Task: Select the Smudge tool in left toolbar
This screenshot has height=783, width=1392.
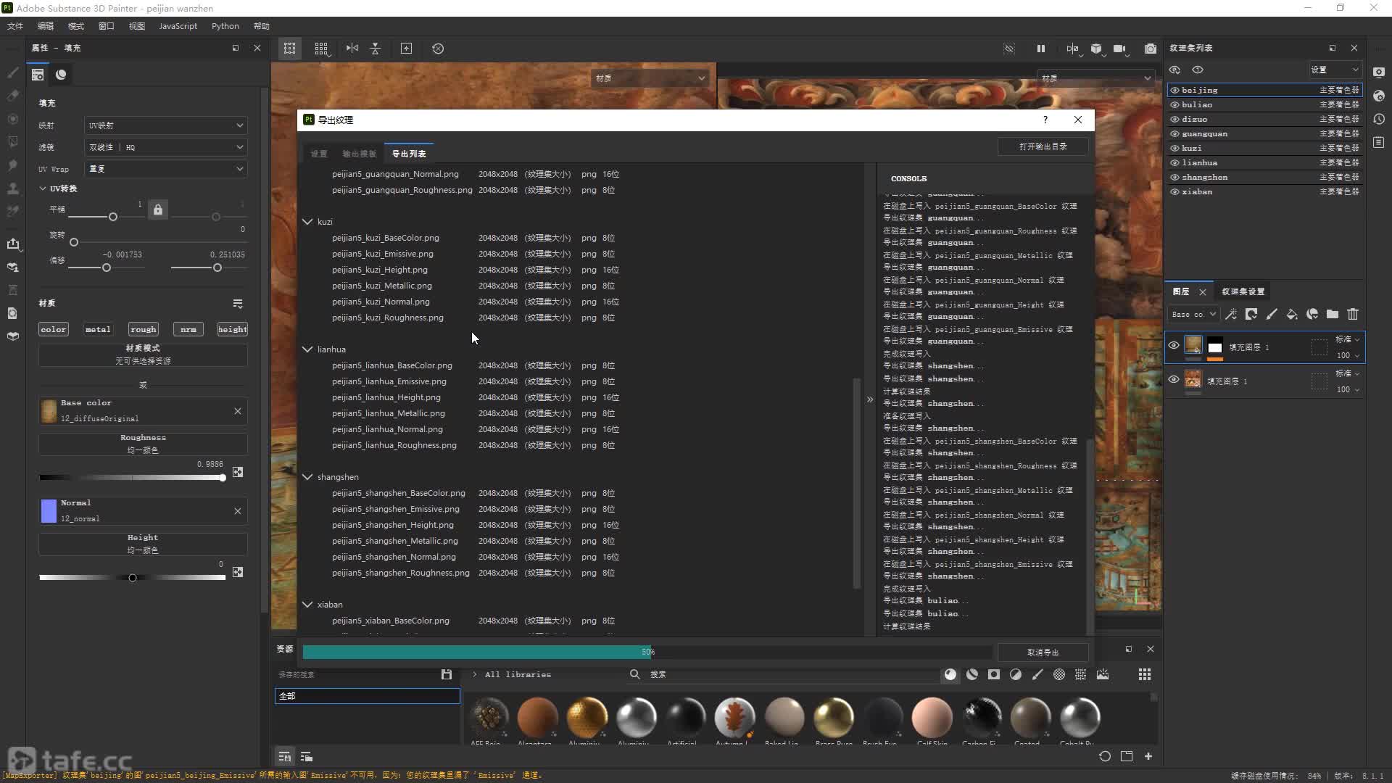Action: (12, 165)
